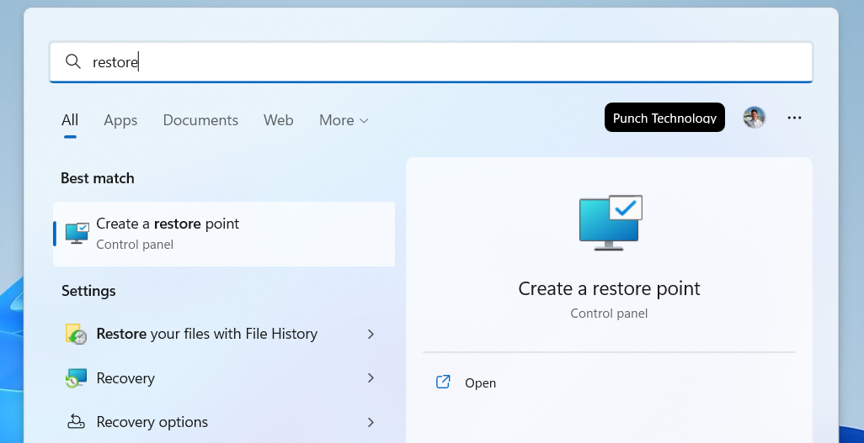Viewport: 864px width, 443px height.
Task: Click the Punch Technology button
Action: pyautogui.click(x=664, y=117)
